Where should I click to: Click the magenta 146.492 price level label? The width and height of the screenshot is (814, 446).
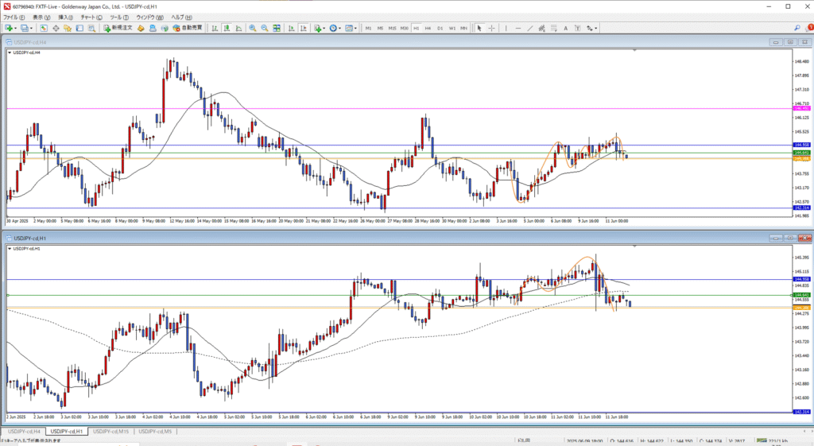tap(800, 108)
